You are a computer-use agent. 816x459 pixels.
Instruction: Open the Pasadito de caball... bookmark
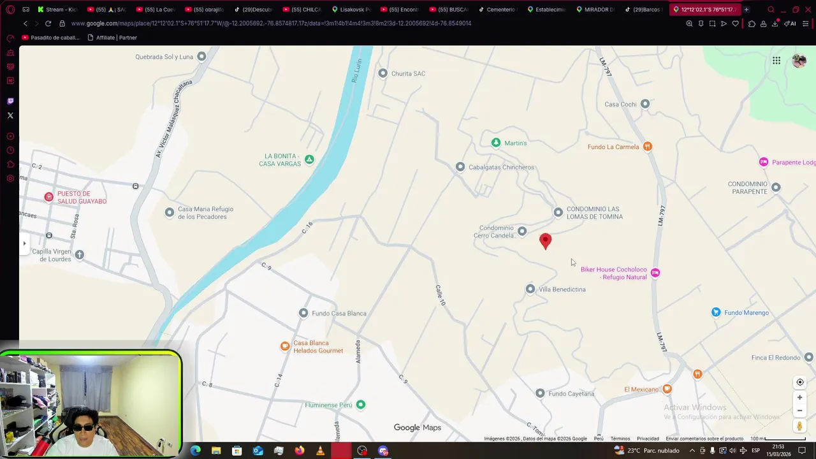[x=51, y=38]
